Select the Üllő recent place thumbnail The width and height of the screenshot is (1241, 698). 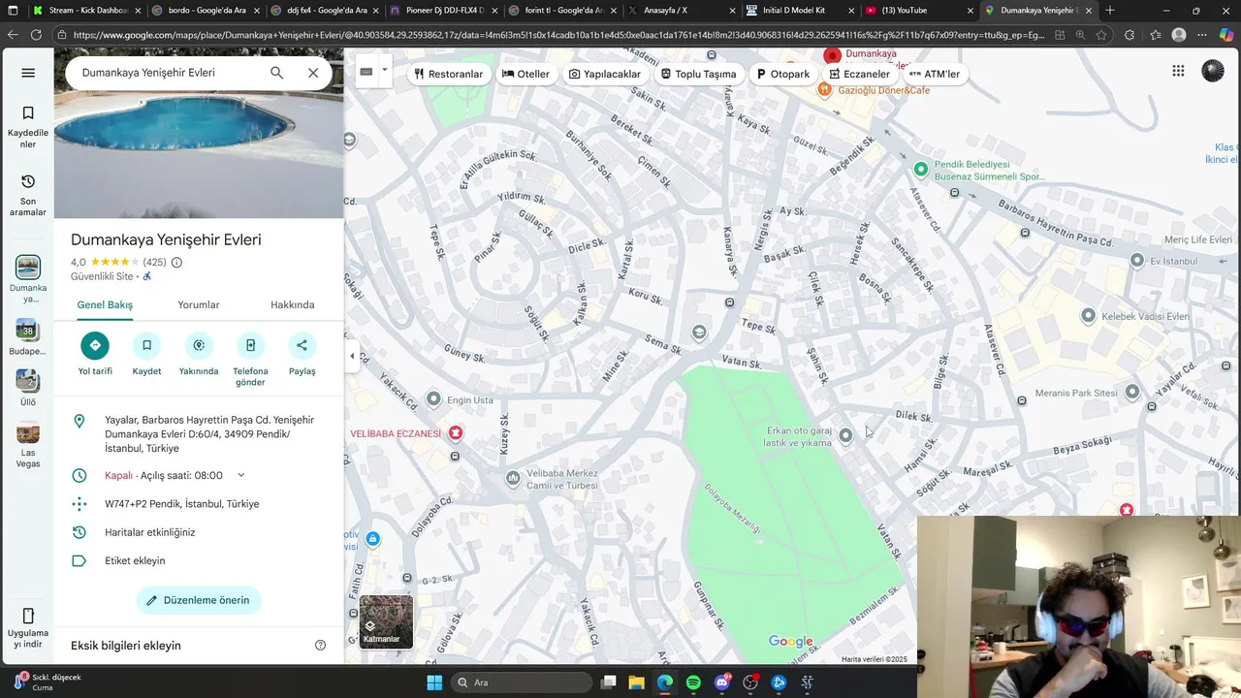[x=28, y=380]
